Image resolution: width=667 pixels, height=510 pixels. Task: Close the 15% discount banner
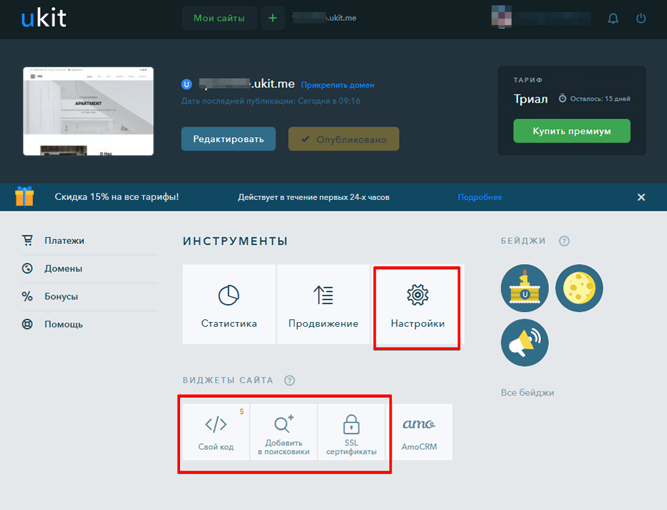[641, 197]
